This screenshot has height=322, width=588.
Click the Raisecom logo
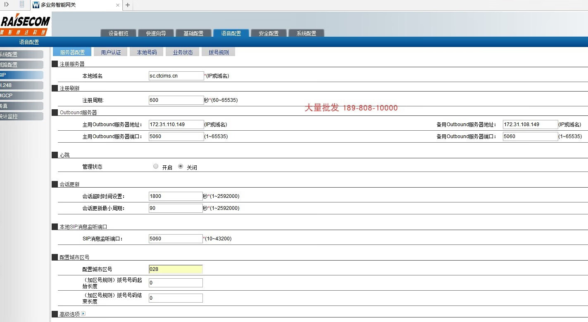tap(25, 25)
